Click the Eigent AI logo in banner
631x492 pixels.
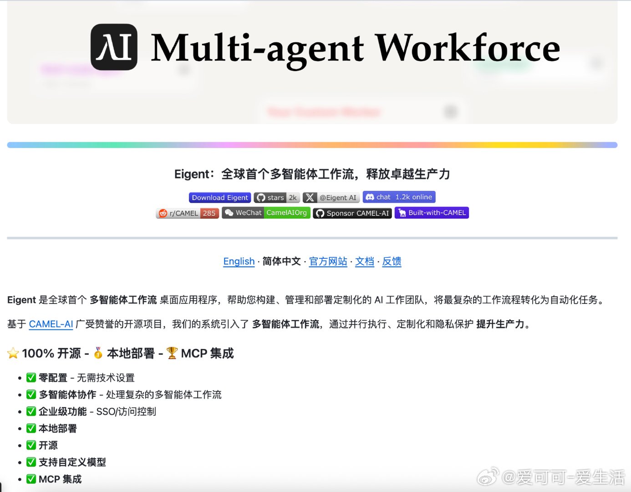[114, 47]
